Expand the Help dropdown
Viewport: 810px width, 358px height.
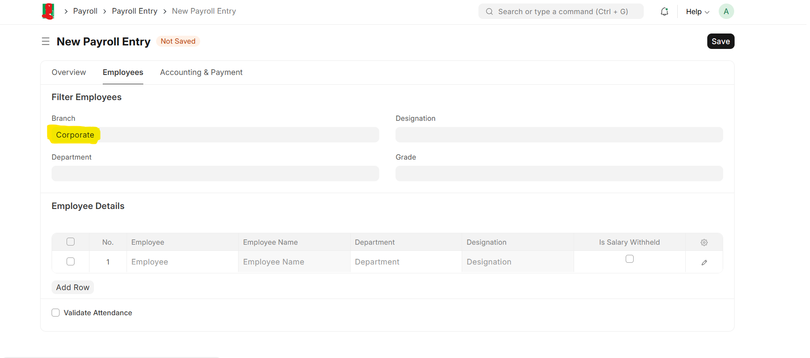[697, 11]
